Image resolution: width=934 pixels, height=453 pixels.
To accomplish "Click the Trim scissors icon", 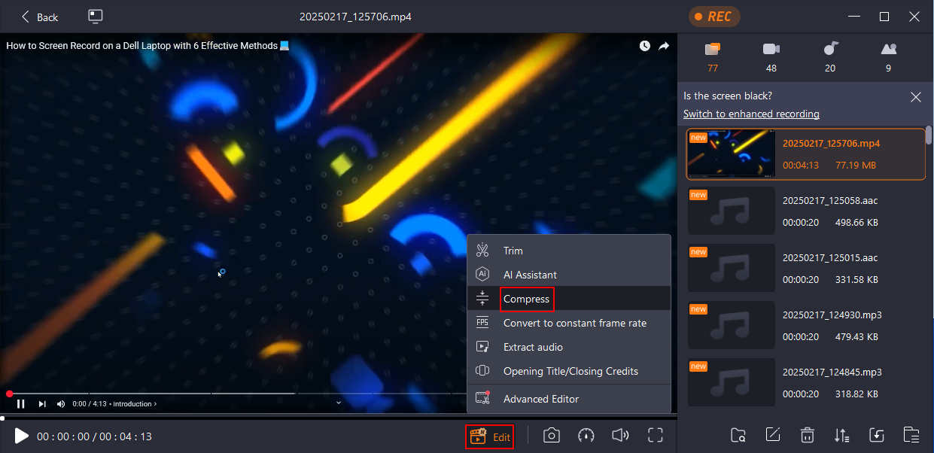I will coord(482,251).
